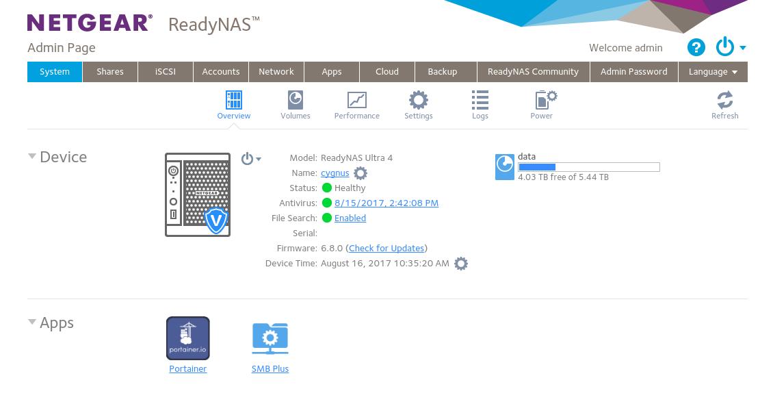Switch to the Apps tab
Viewport: 773px width, 404px height.
point(332,71)
